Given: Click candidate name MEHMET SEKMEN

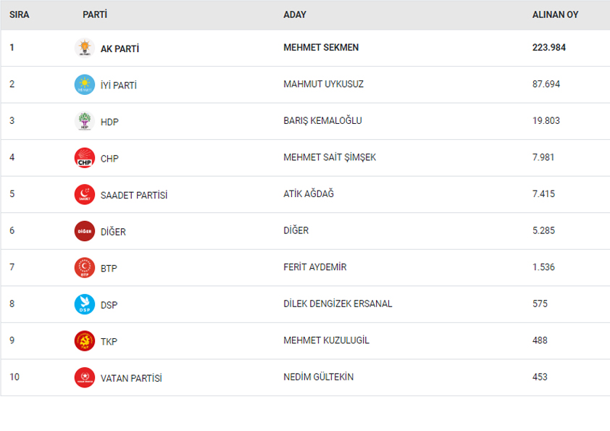Looking at the screenshot, I should pyautogui.click(x=321, y=48).
